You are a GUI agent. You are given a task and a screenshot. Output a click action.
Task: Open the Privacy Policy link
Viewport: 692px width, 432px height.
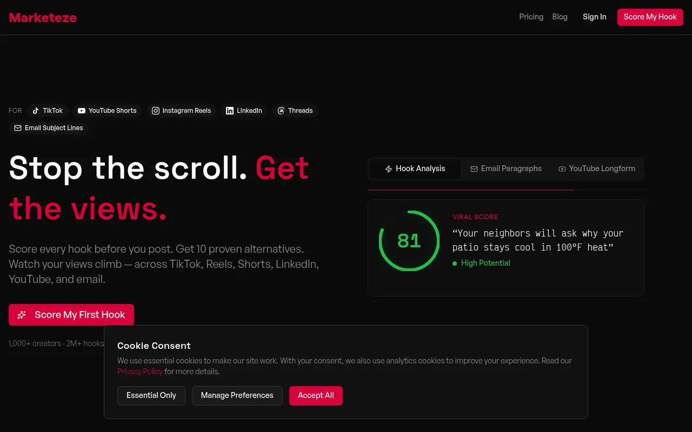click(x=140, y=372)
